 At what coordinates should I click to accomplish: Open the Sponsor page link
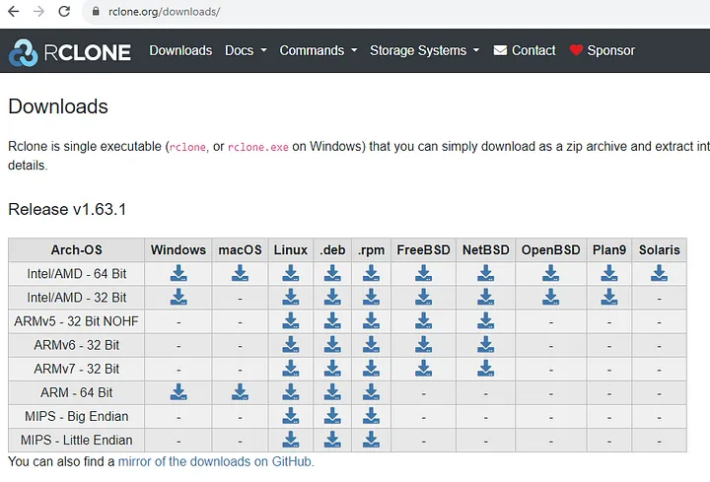[x=603, y=50]
